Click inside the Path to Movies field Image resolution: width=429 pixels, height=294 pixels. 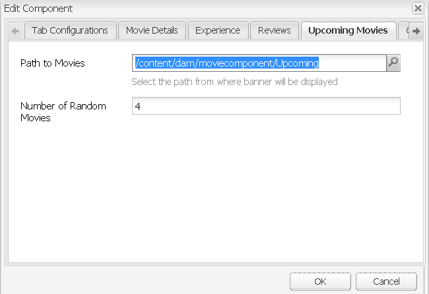[x=259, y=63]
